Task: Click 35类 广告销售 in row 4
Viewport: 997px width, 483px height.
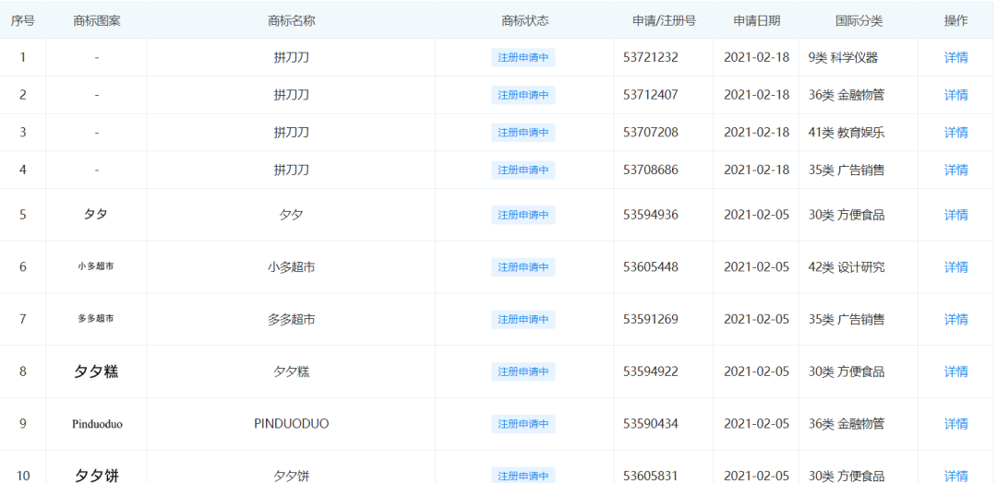Action: [x=847, y=171]
